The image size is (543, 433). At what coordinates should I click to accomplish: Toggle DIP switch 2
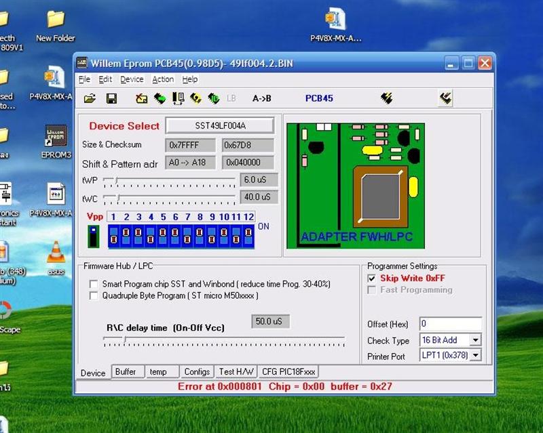point(126,236)
